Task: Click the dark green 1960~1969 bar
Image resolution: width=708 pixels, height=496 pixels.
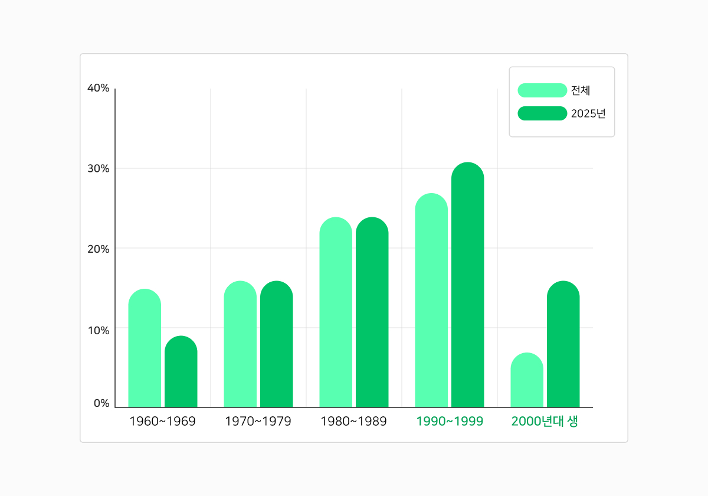Action: pos(181,372)
